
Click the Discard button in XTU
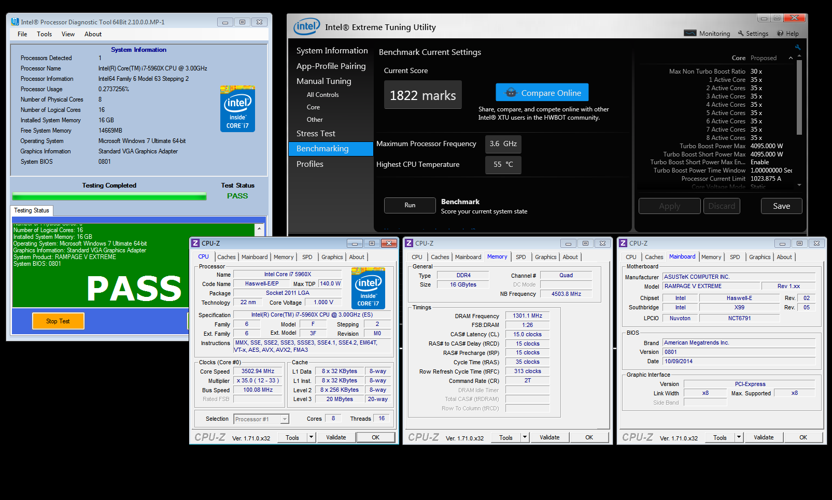click(x=722, y=206)
